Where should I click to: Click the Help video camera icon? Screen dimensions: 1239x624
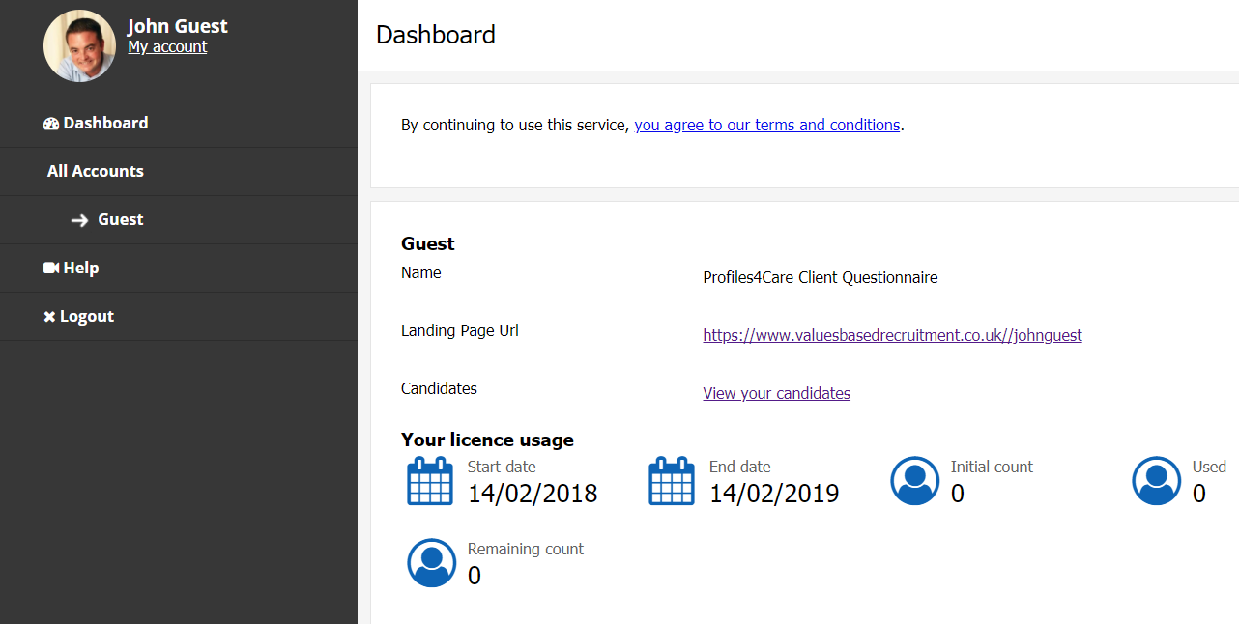[51, 269]
